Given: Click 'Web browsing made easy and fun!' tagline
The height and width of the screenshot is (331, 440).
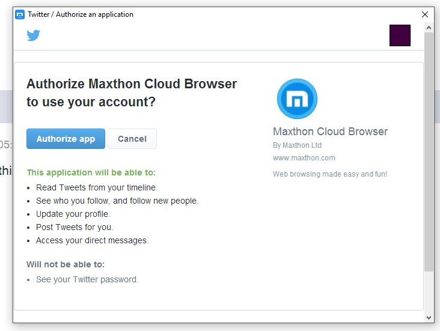Looking at the screenshot, I should click(x=330, y=174).
